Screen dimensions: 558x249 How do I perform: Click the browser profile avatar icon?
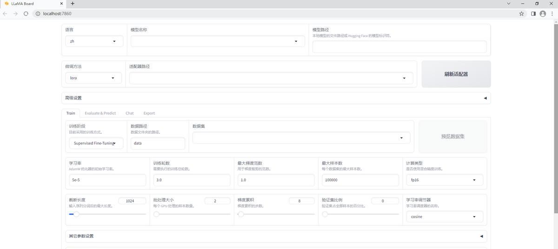pos(542,13)
